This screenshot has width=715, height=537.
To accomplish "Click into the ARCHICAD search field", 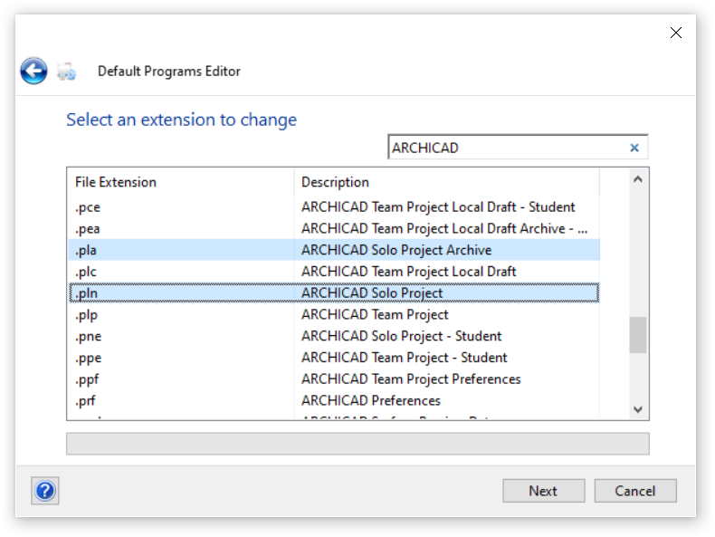I will pos(505,148).
